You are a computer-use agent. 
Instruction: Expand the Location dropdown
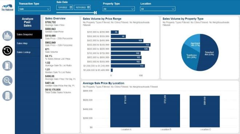click(158, 9)
